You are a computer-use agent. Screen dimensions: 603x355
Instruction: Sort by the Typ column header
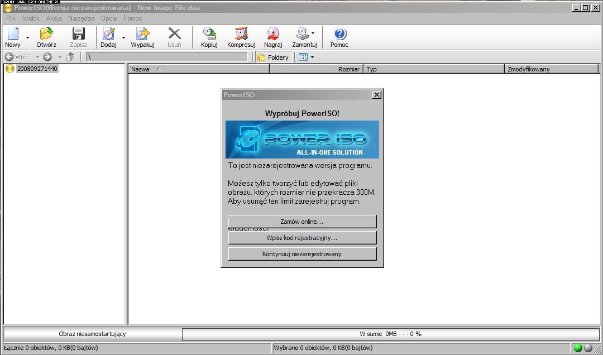[434, 69]
